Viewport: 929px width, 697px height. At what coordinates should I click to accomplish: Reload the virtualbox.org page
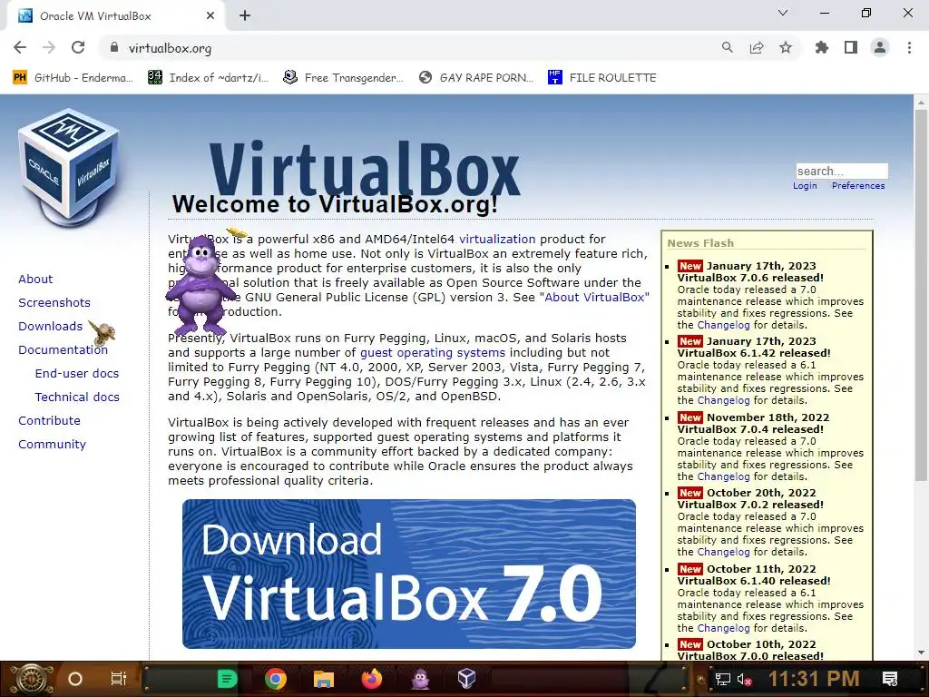click(78, 47)
